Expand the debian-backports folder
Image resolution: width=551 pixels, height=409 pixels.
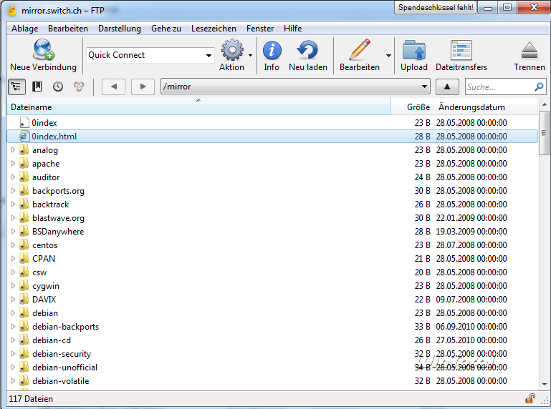coord(14,327)
